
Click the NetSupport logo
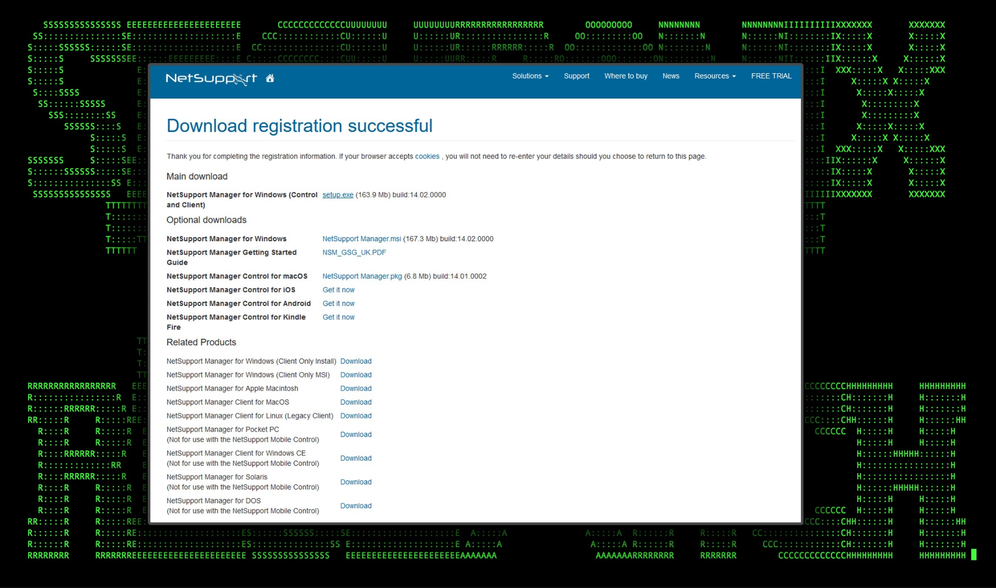pos(211,78)
